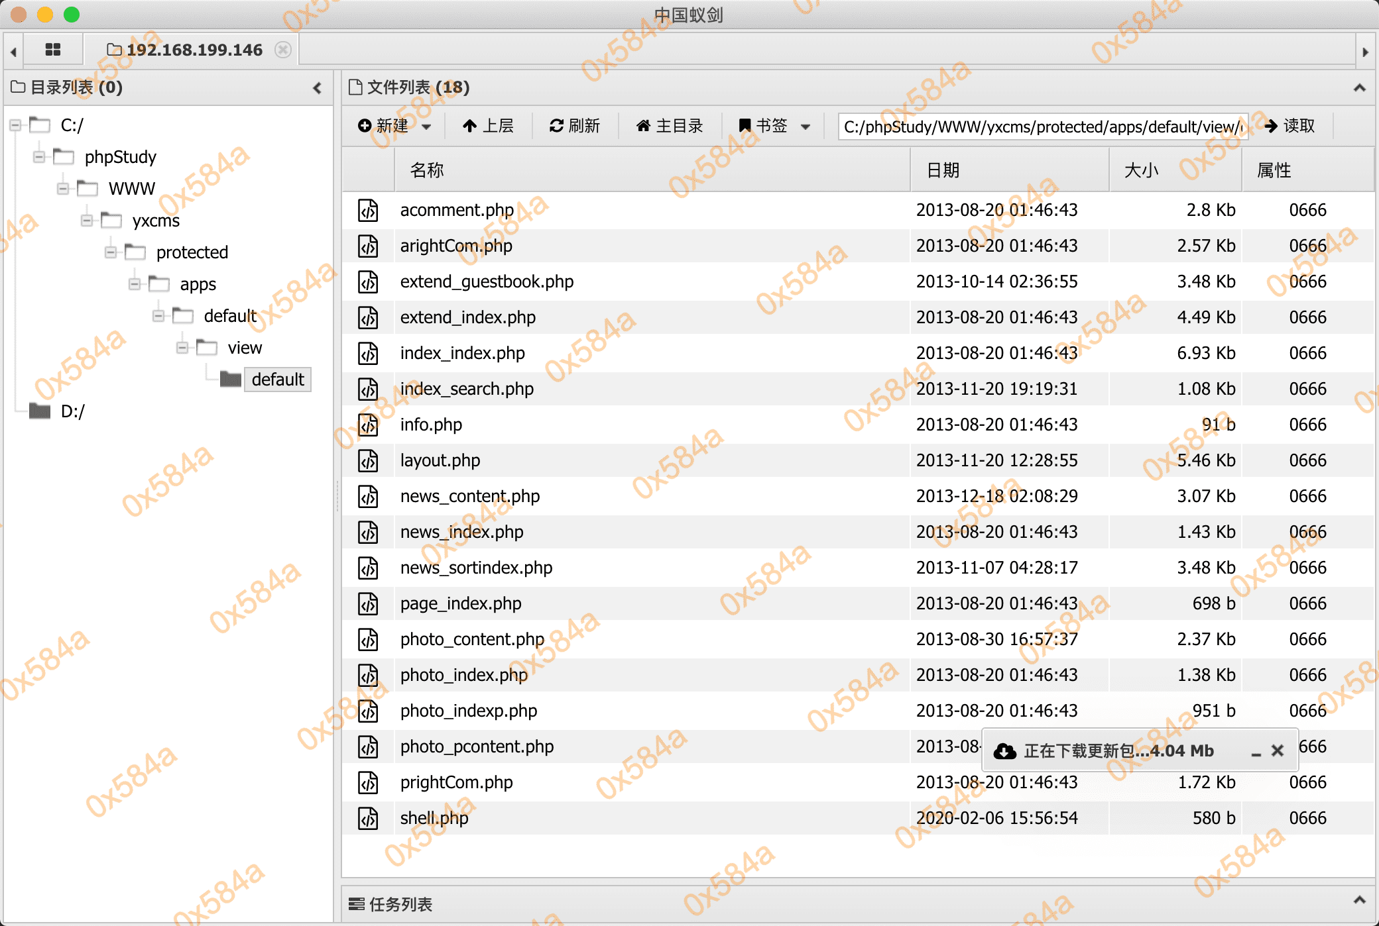1379x926 pixels.
Task: Close the 192.168.199.146 tab
Action: point(283,50)
